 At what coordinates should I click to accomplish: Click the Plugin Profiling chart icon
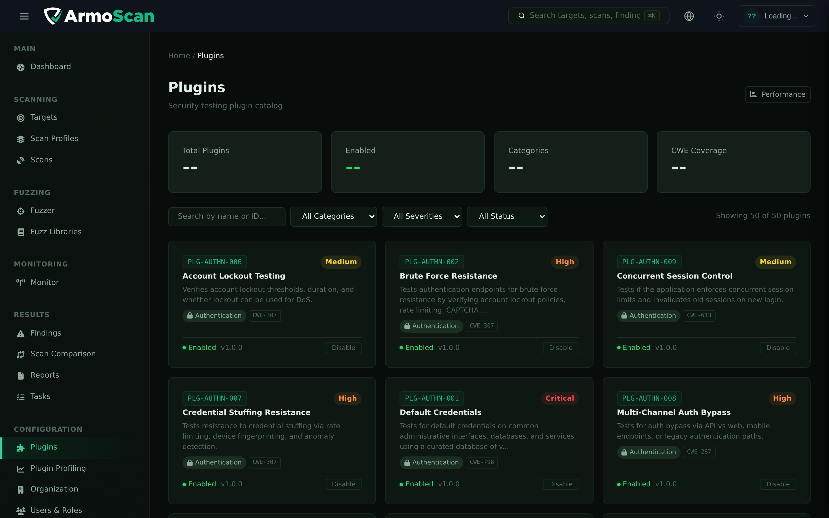[x=20, y=469]
